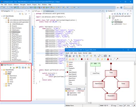
Task: Click the save graph icon in WatchApplication toolbar
Action: [67, 56]
